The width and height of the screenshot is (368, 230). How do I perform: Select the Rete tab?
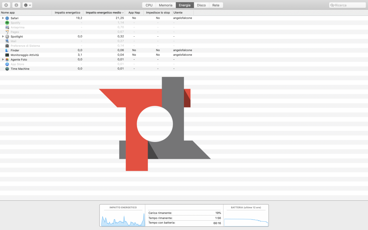(x=216, y=5)
